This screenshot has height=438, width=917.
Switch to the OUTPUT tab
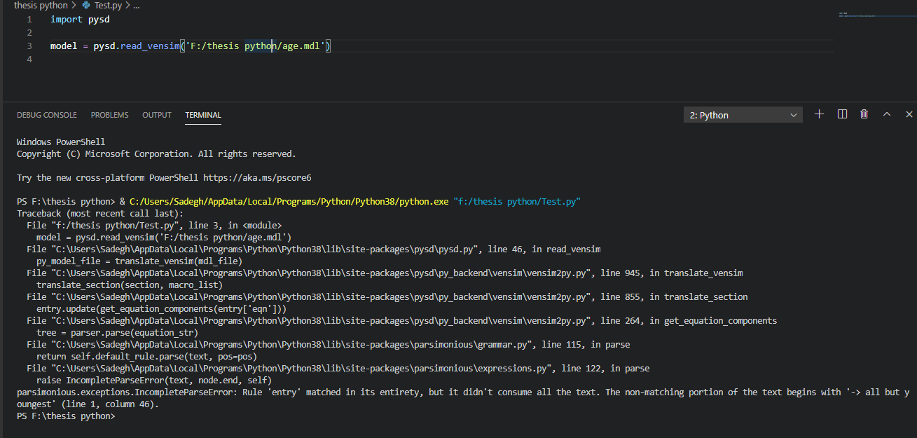[156, 115]
